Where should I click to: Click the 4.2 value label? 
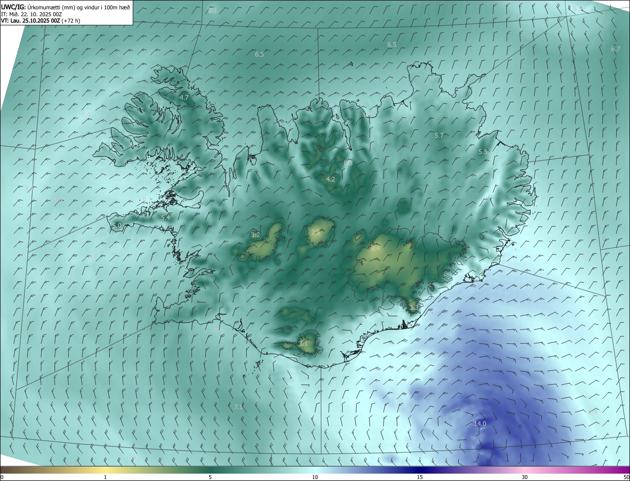tap(331, 180)
